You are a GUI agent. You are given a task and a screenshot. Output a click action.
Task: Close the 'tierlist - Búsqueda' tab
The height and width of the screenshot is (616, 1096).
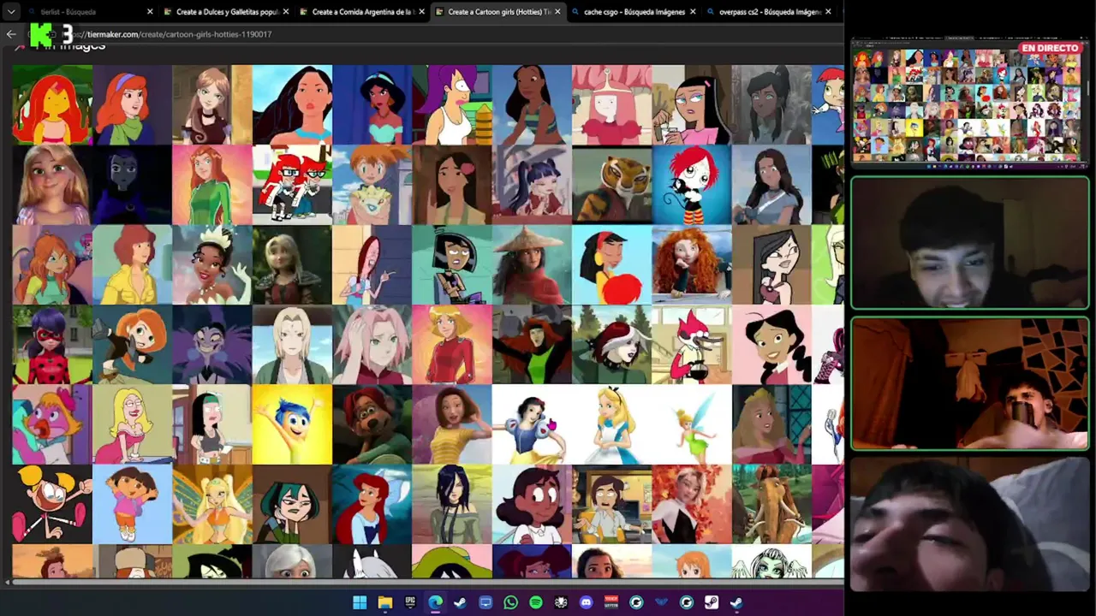150,12
